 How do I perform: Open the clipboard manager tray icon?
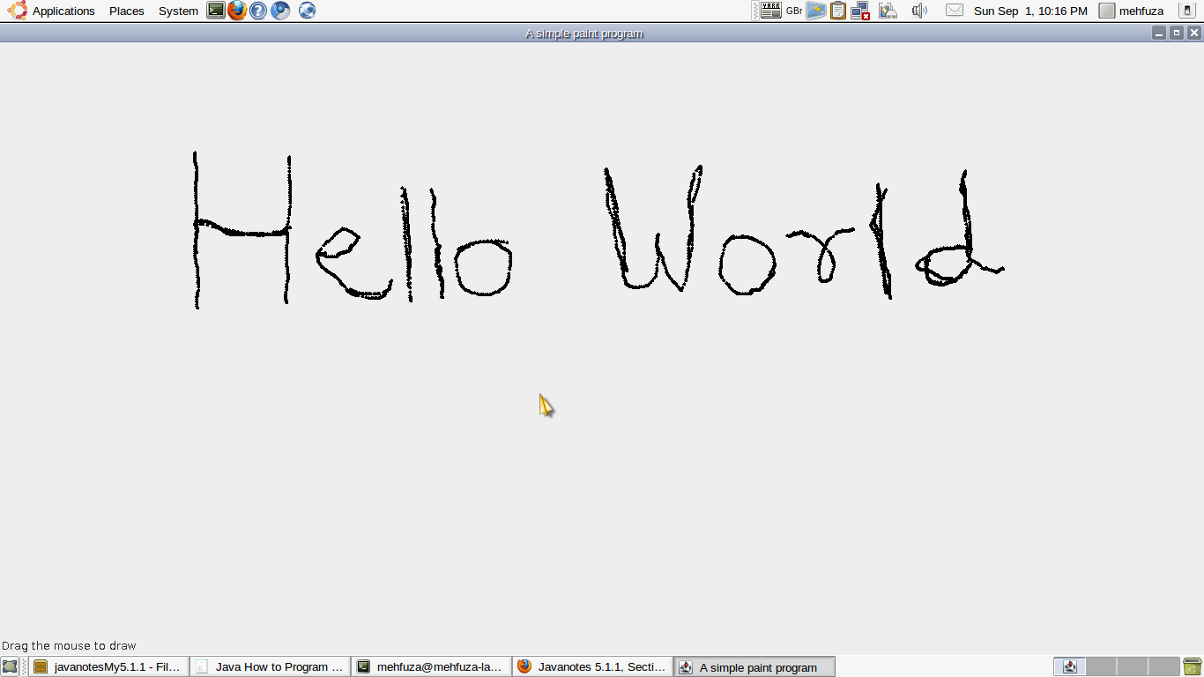(838, 11)
